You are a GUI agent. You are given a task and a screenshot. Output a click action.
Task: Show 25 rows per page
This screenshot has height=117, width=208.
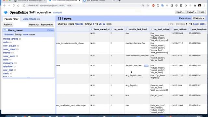click(100, 24)
